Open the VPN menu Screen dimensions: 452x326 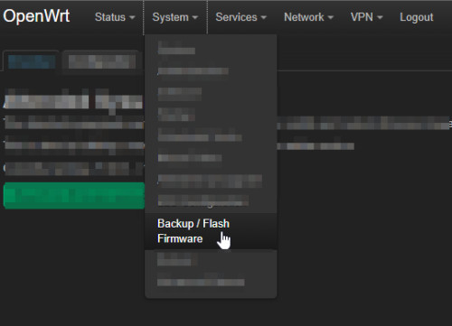tap(367, 17)
